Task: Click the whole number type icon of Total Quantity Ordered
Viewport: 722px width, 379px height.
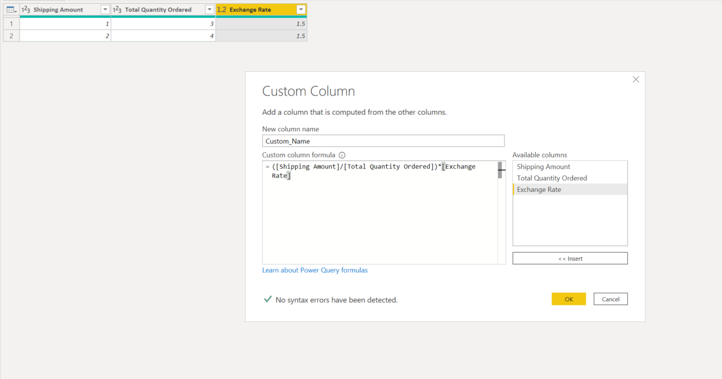Action: [117, 10]
